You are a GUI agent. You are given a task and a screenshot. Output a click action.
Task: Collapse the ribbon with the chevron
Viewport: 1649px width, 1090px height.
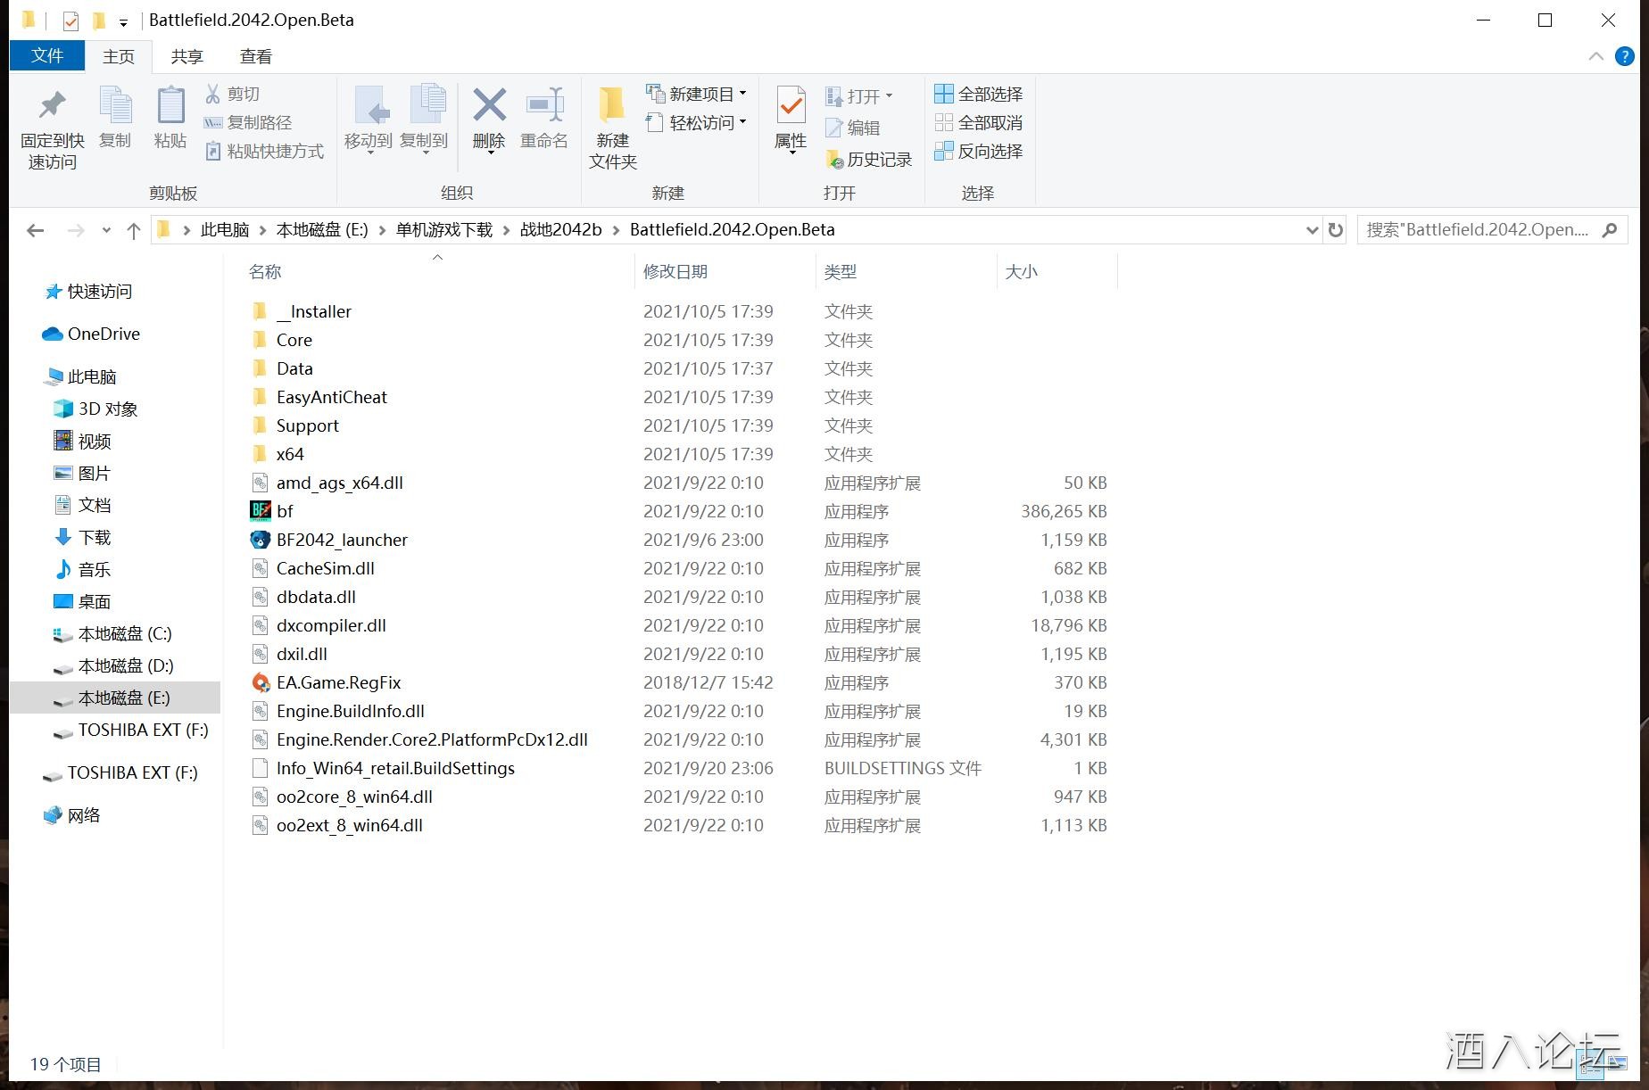pyautogui.click(x=1596, y=56)
